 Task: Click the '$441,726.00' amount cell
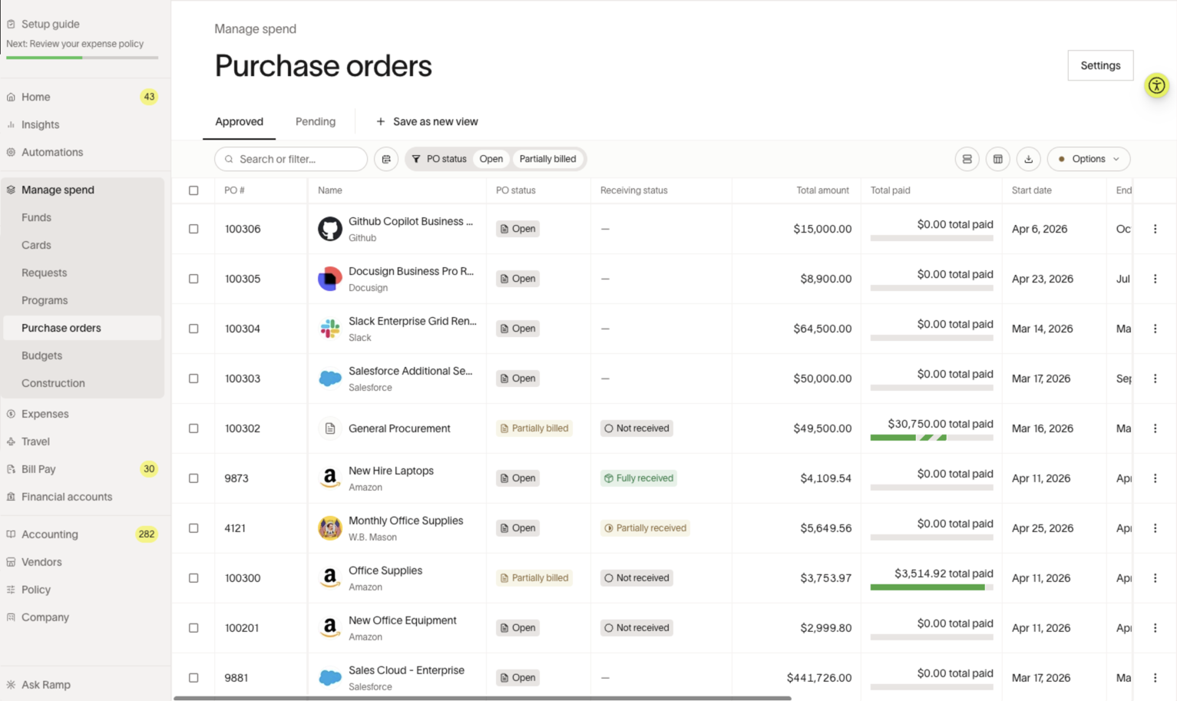coord(818,678)
